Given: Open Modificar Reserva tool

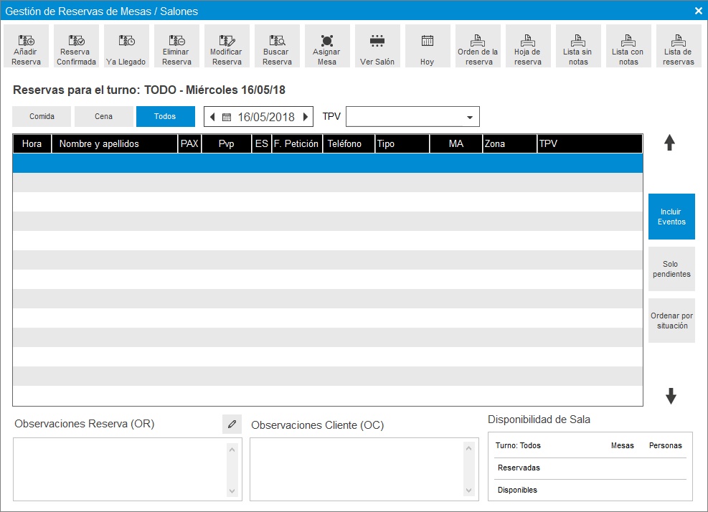Looking at the screenshot, I should click(227, 47).
